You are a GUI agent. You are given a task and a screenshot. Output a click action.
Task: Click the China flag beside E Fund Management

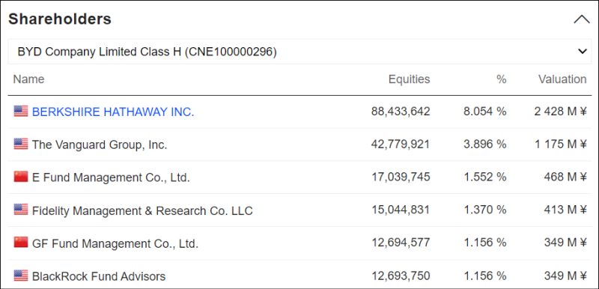click(x=21, y=177)
